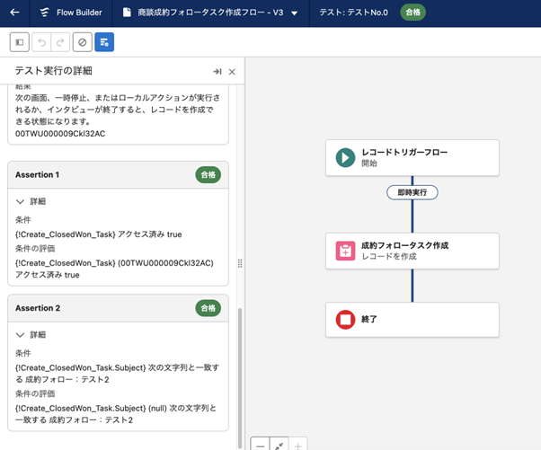Dock the test run details panel

[x=217, y=72]
